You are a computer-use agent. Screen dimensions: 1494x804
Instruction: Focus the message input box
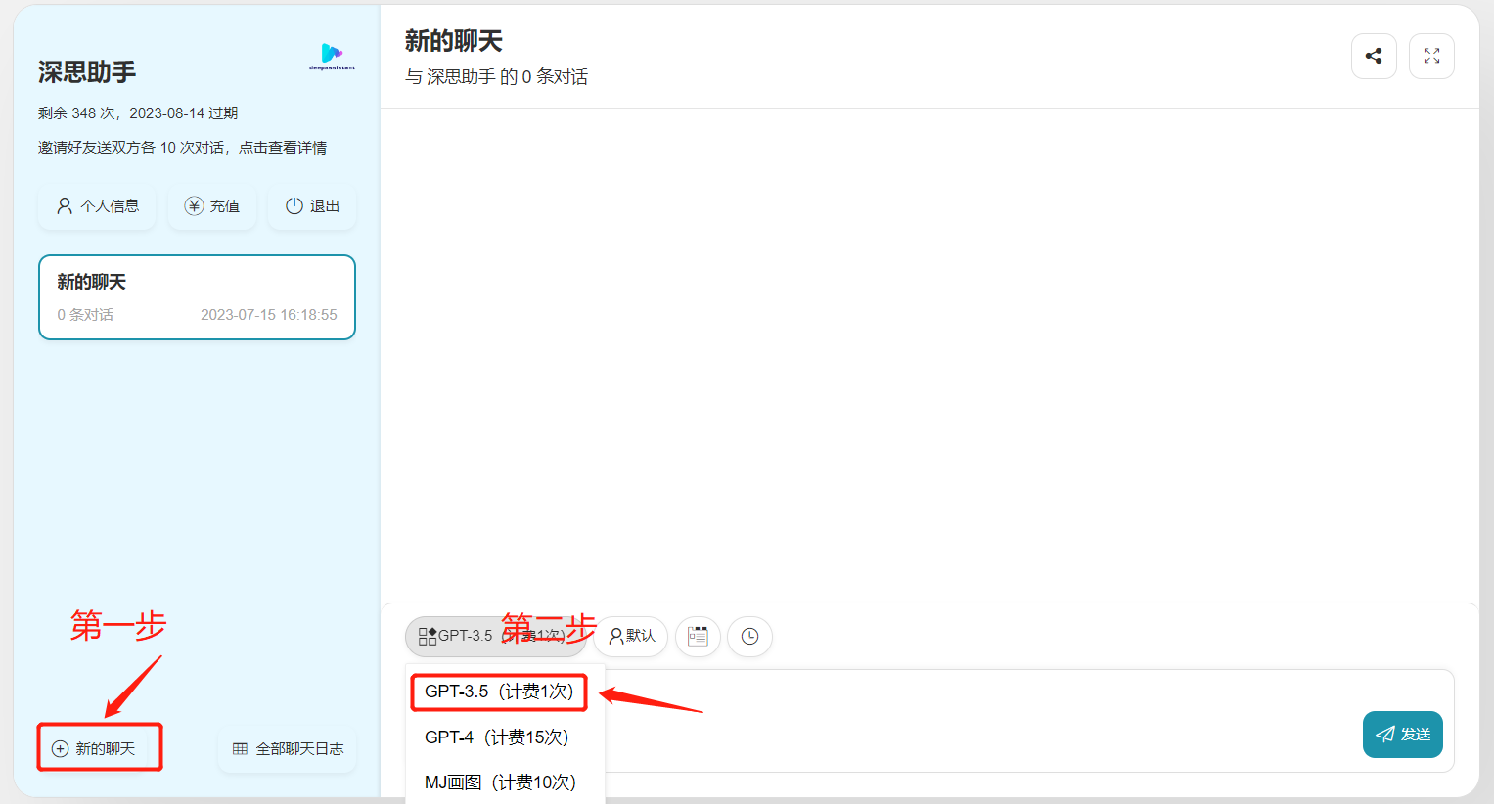click(x=978, y=721)
